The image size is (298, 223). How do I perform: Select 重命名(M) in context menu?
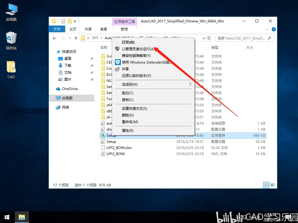tap(153, 122)
